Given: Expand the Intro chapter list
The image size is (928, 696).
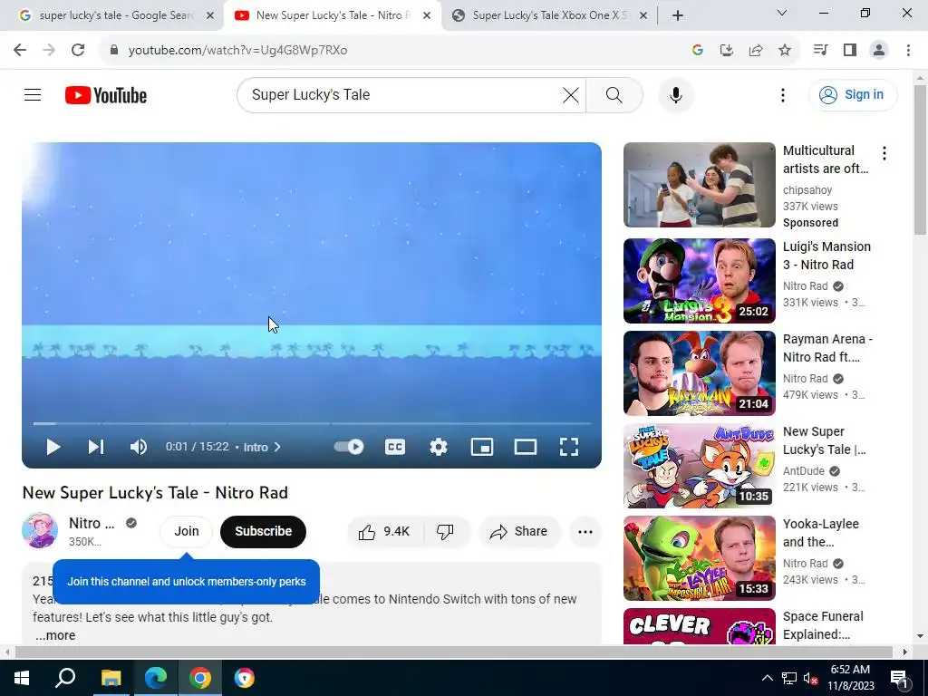Looking at the screenshot, I should (x=262, y=447).
